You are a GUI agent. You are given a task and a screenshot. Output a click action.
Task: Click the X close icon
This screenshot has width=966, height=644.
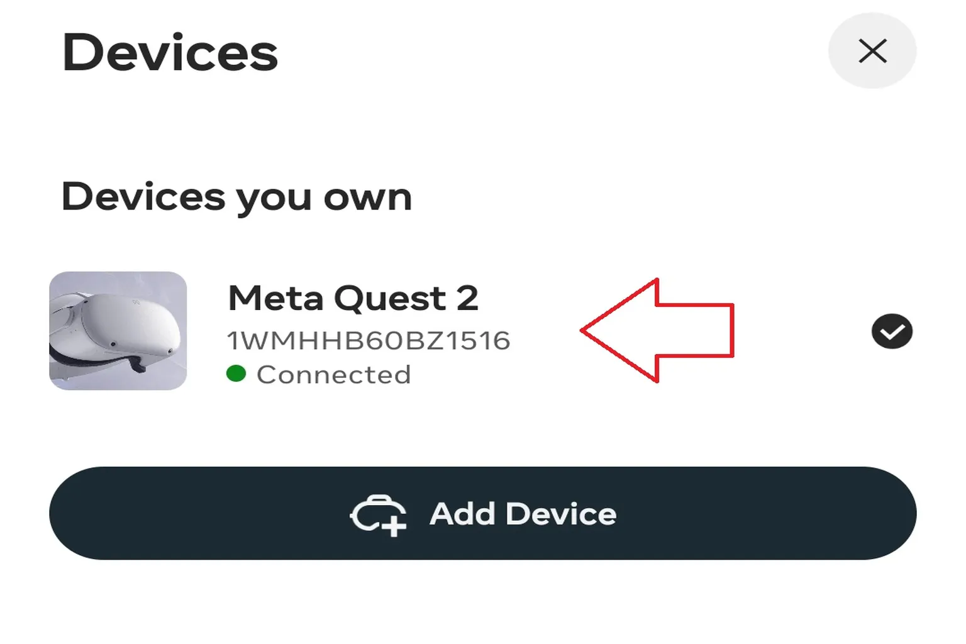coord(872,50)
